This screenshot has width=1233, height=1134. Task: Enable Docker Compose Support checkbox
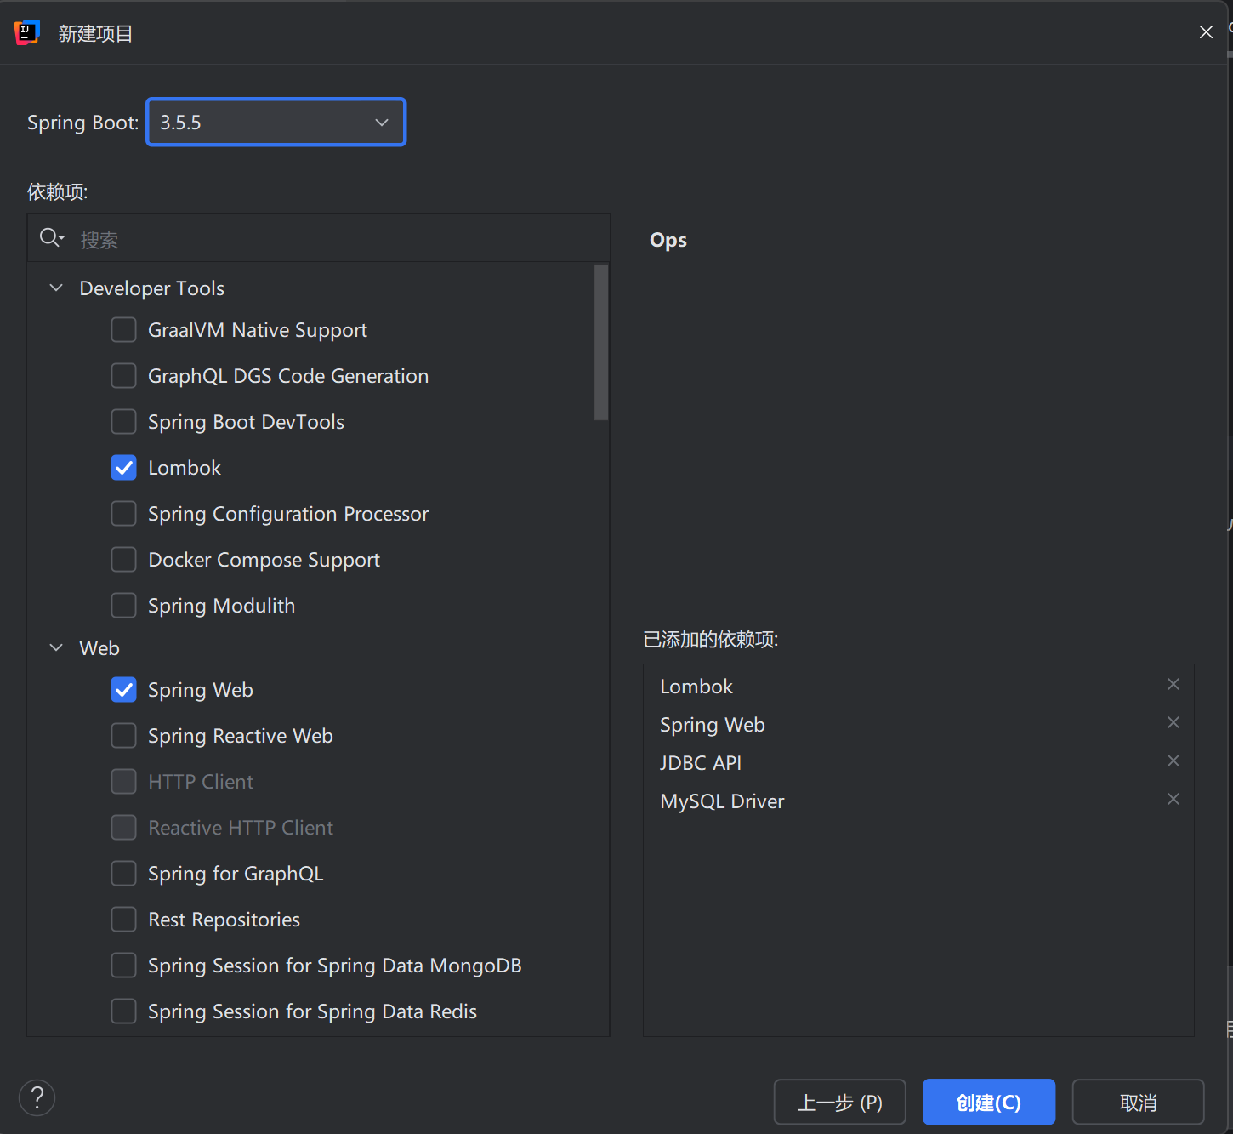pos(123,559)
